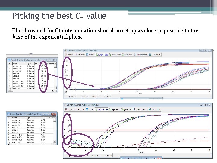This screenshot has width=217, height=163.
Task: Click the title bar icon of the bottom Quantitation Analysis window
Action: click(65, 105)
